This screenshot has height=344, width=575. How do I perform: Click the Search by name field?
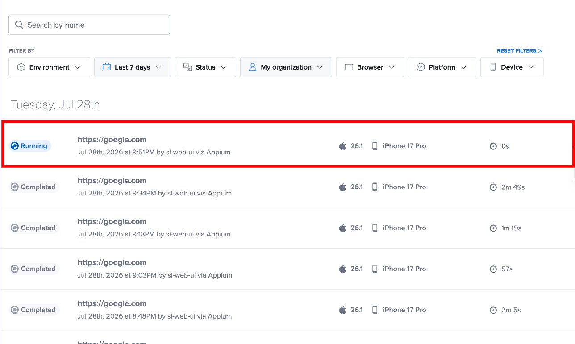[x=89, y=25]
